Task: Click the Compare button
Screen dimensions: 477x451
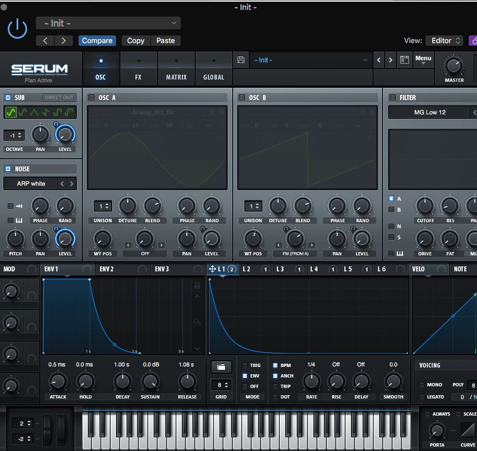Action: tap(97, 40)
